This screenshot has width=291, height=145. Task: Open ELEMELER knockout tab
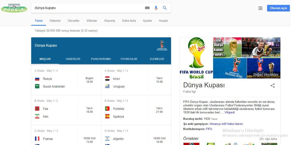[157, 59]
